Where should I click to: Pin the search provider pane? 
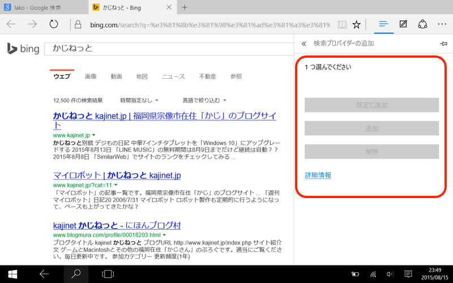coord(443,44)
